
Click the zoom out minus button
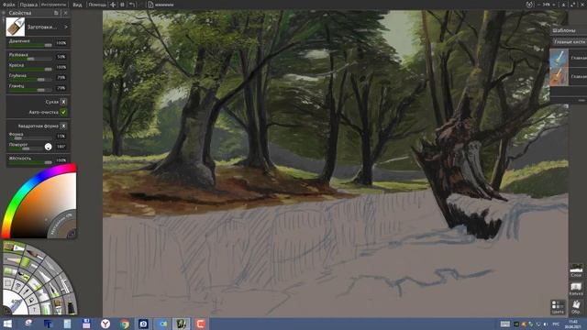(538, 5)
